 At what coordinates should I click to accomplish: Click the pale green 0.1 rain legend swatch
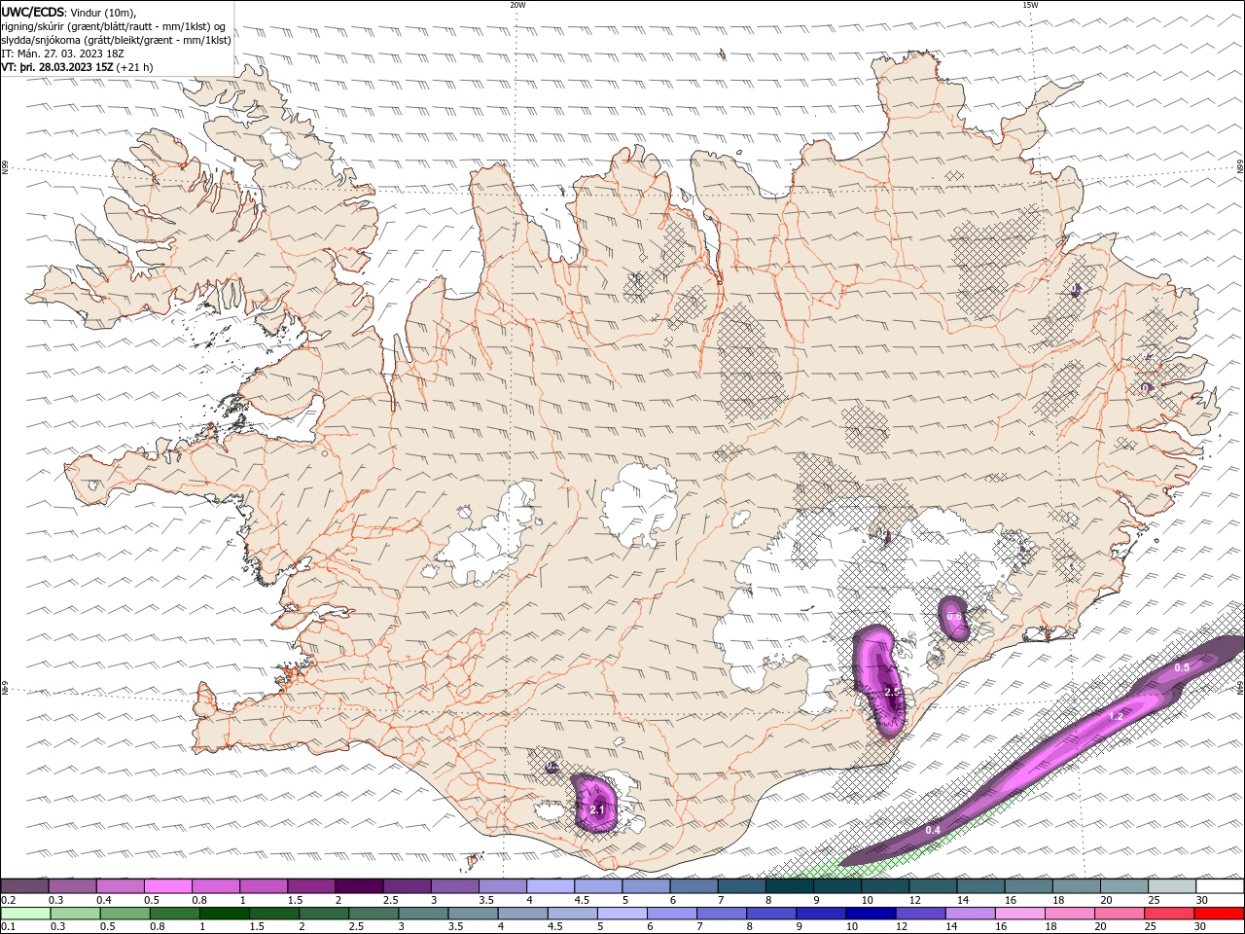(x=25, y=914)
